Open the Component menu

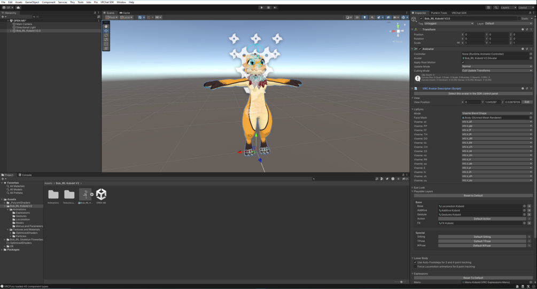(49, 2)
